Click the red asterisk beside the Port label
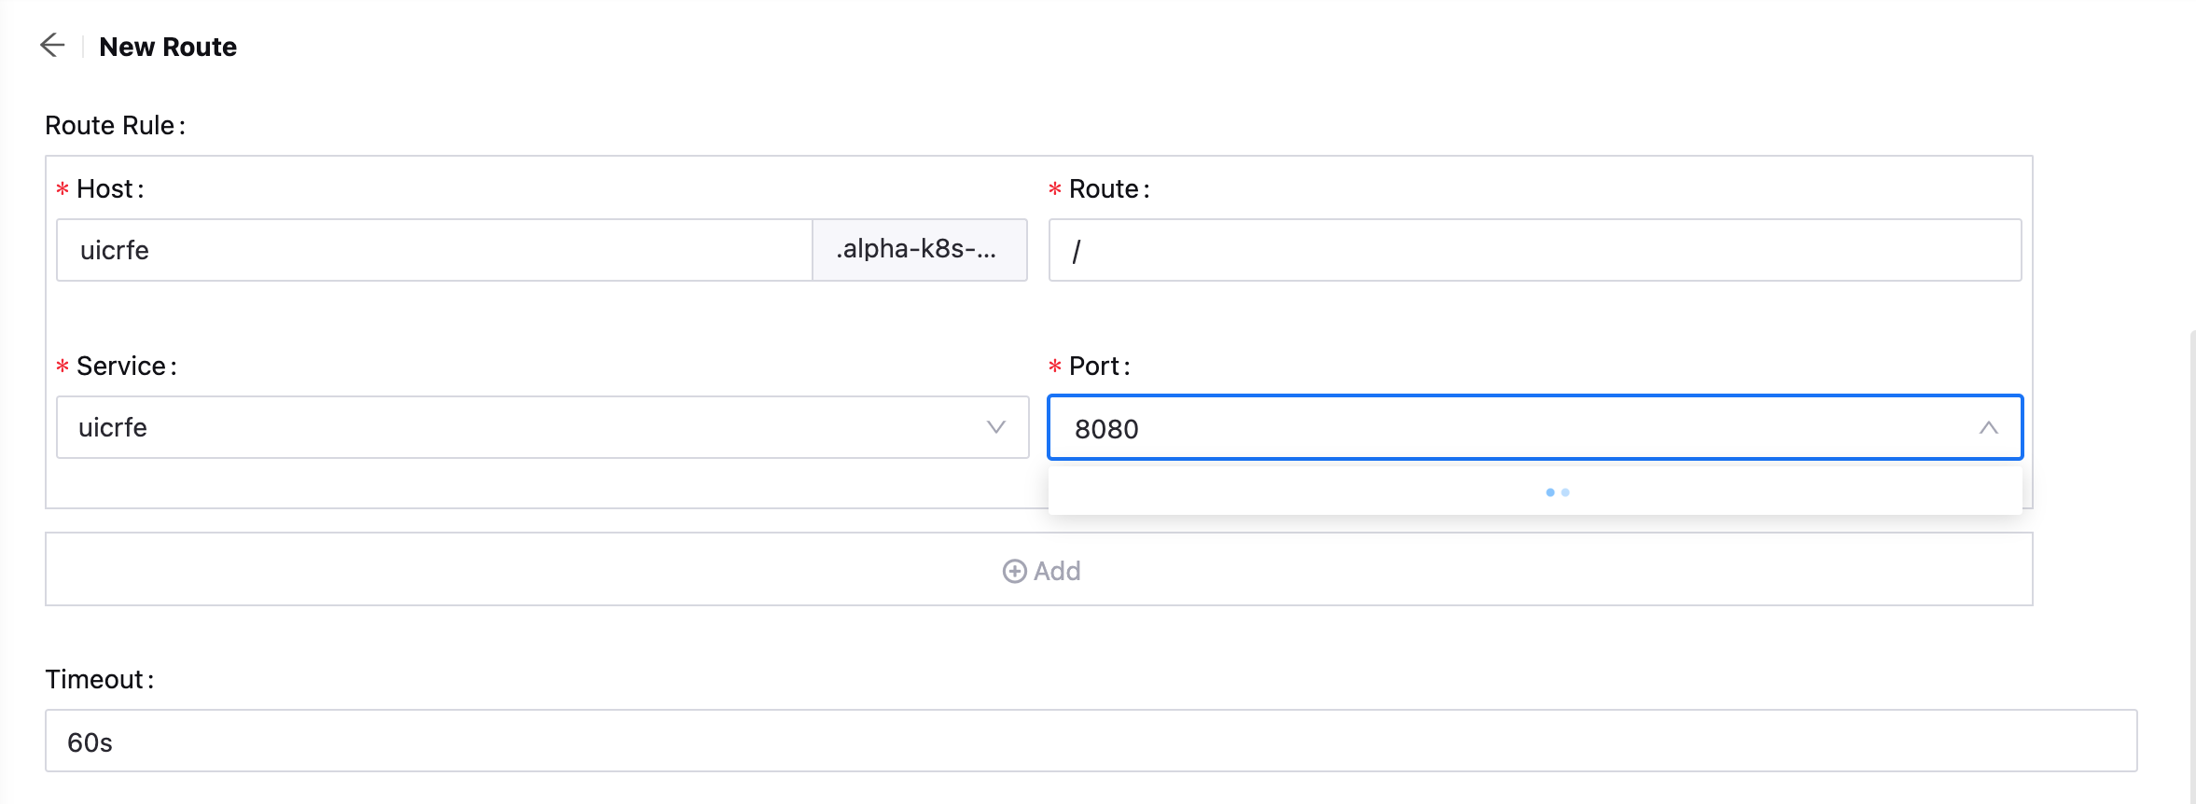The height and width of the screenshot is (804, 2196). click(1055, 367)
